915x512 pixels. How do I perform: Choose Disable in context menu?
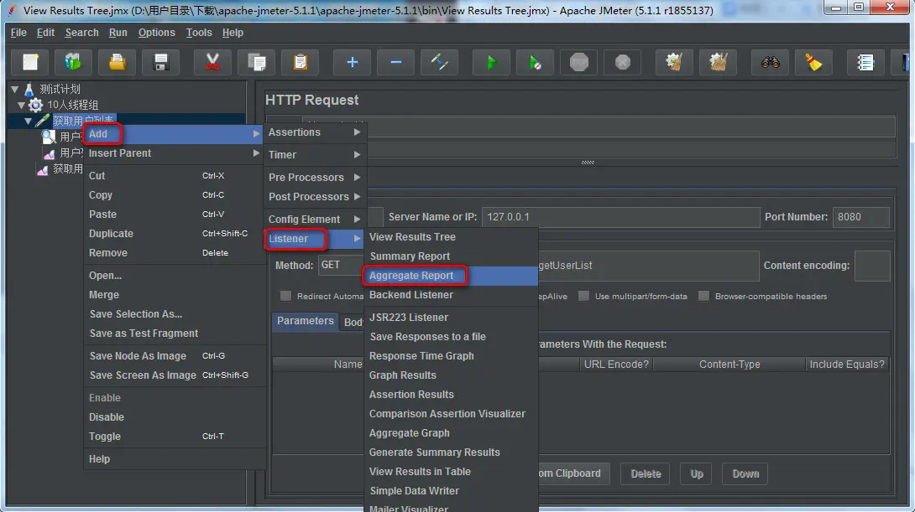pyautogui.click(x=174, y=417)
